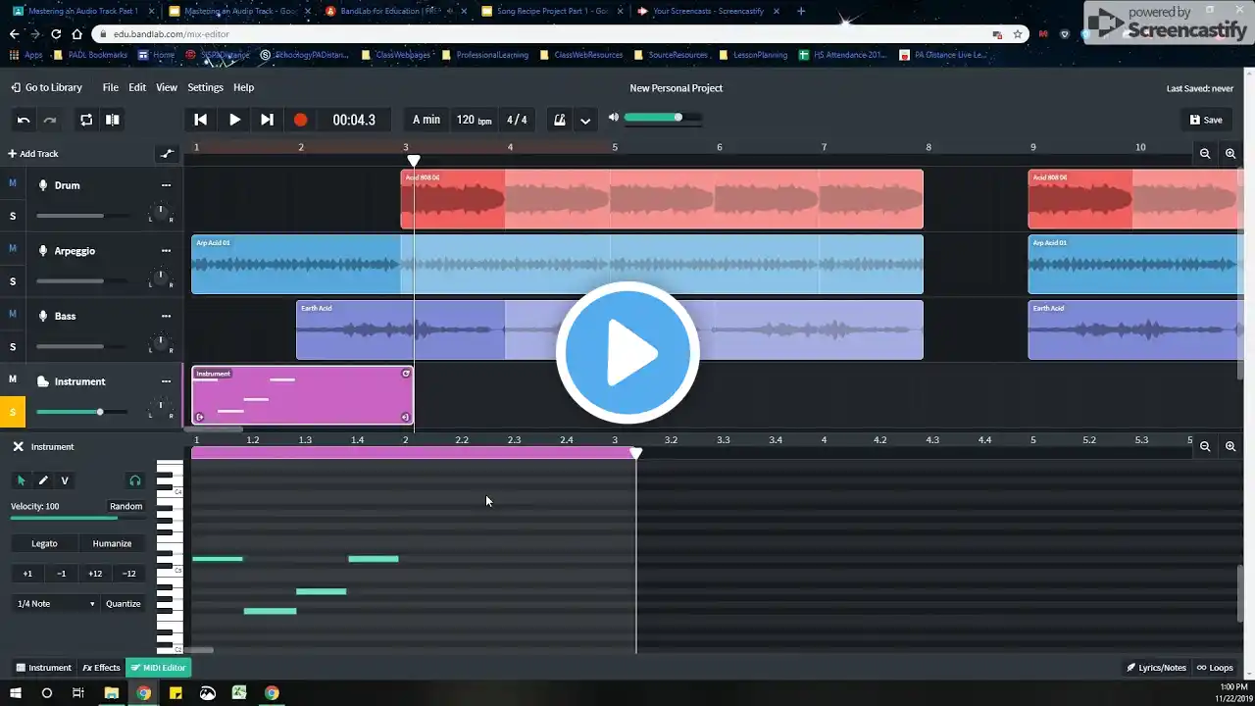Click the master volume speaker icon
The height and width of the screenshot is (706, 1255).
pyautogui.click(x=614, y=118)
